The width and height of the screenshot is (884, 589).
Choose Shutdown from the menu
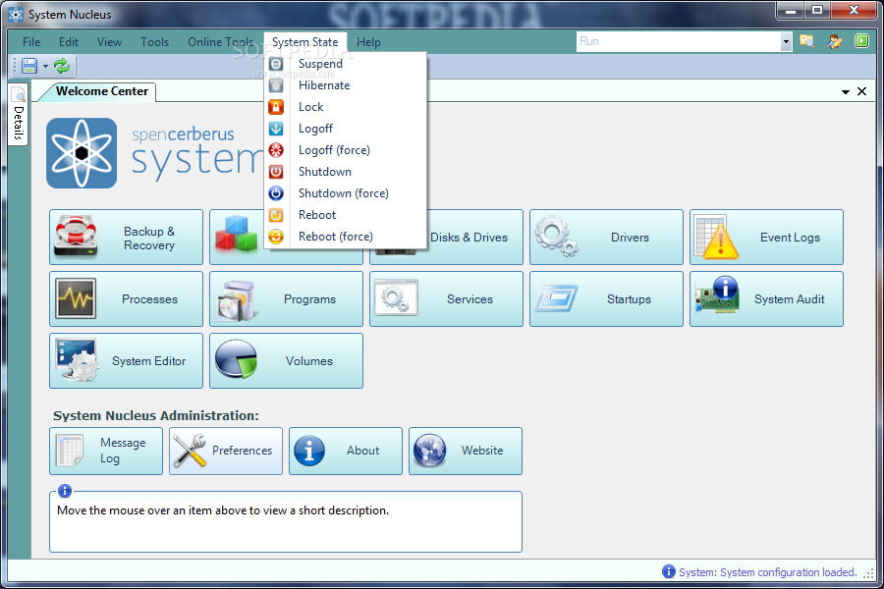point(345,172)
